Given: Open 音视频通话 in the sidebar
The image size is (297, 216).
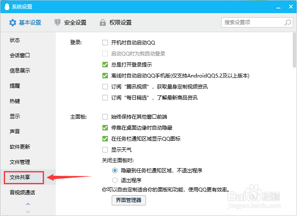Looking at the screenshot, I should (22, 192).
